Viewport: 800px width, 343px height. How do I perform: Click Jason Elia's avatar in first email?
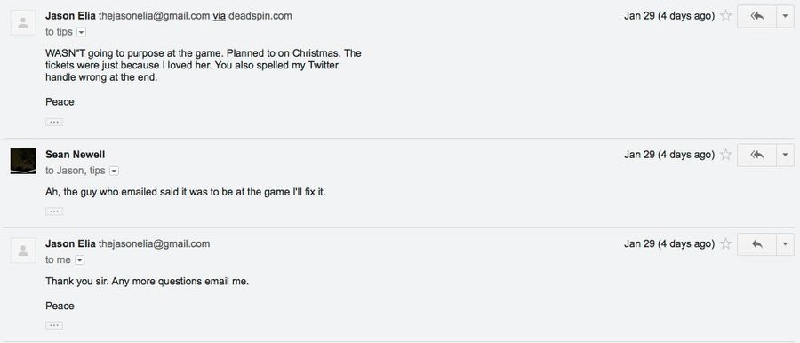coord(23,22)
